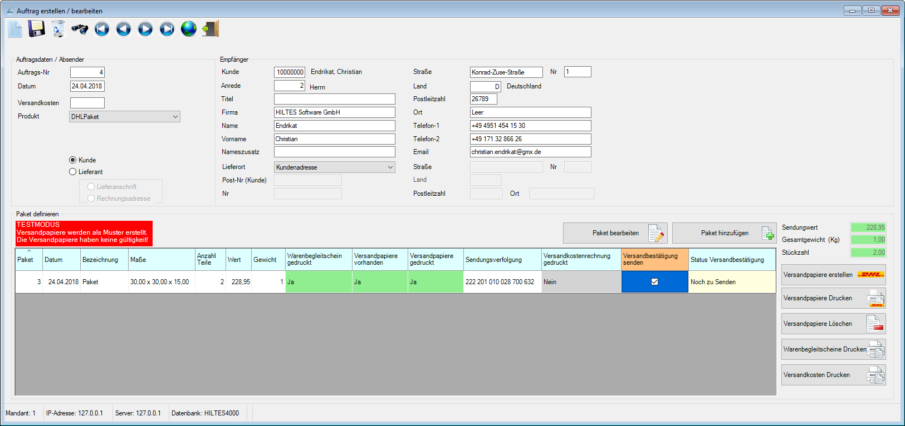This screenshot has width=905, height=426.
Task: Go to the next record
Action: pos(145,29)
